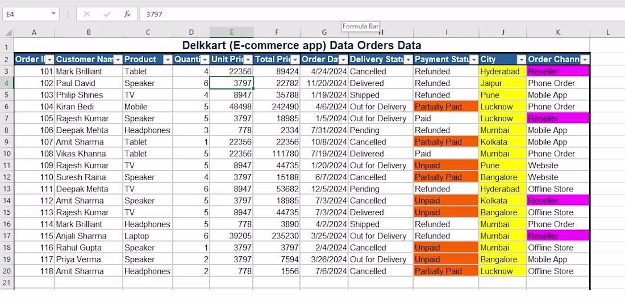The image size is (625, 302).
Task: Select row 4 header
Action: tap(7, 83)
